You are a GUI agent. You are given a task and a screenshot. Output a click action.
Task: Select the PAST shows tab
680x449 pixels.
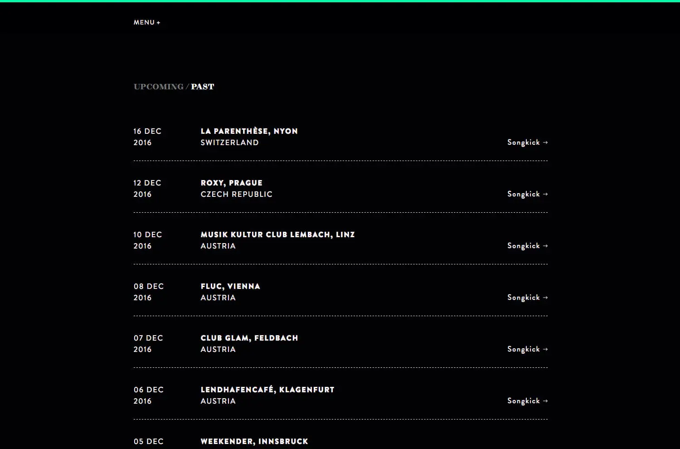point(202,87)
